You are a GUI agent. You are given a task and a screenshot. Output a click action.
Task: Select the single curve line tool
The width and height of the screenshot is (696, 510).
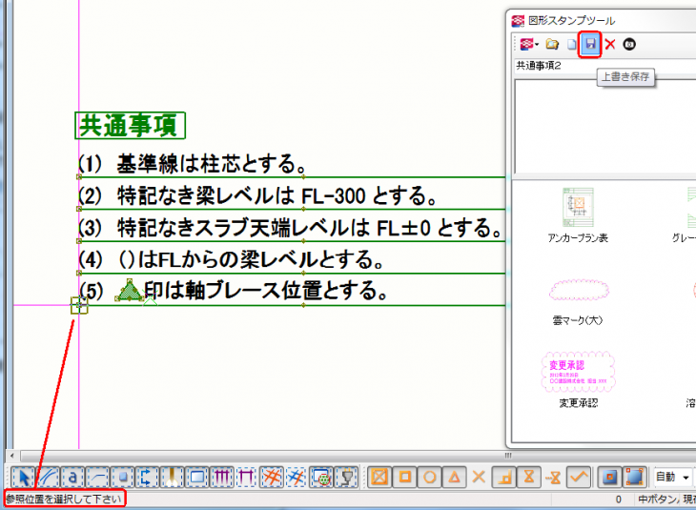coord(97,478)
